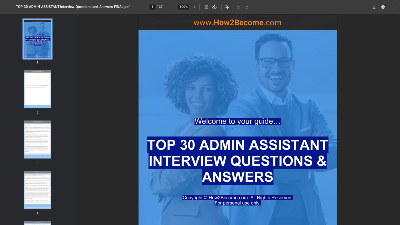Click the 'ANSWERS' title word

(237, 177)
